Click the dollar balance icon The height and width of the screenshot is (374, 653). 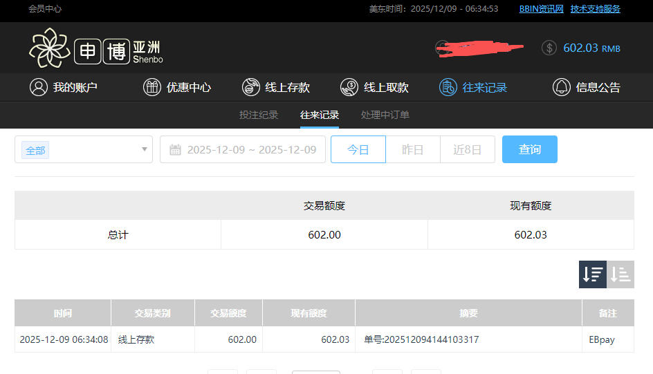[549, 48]
